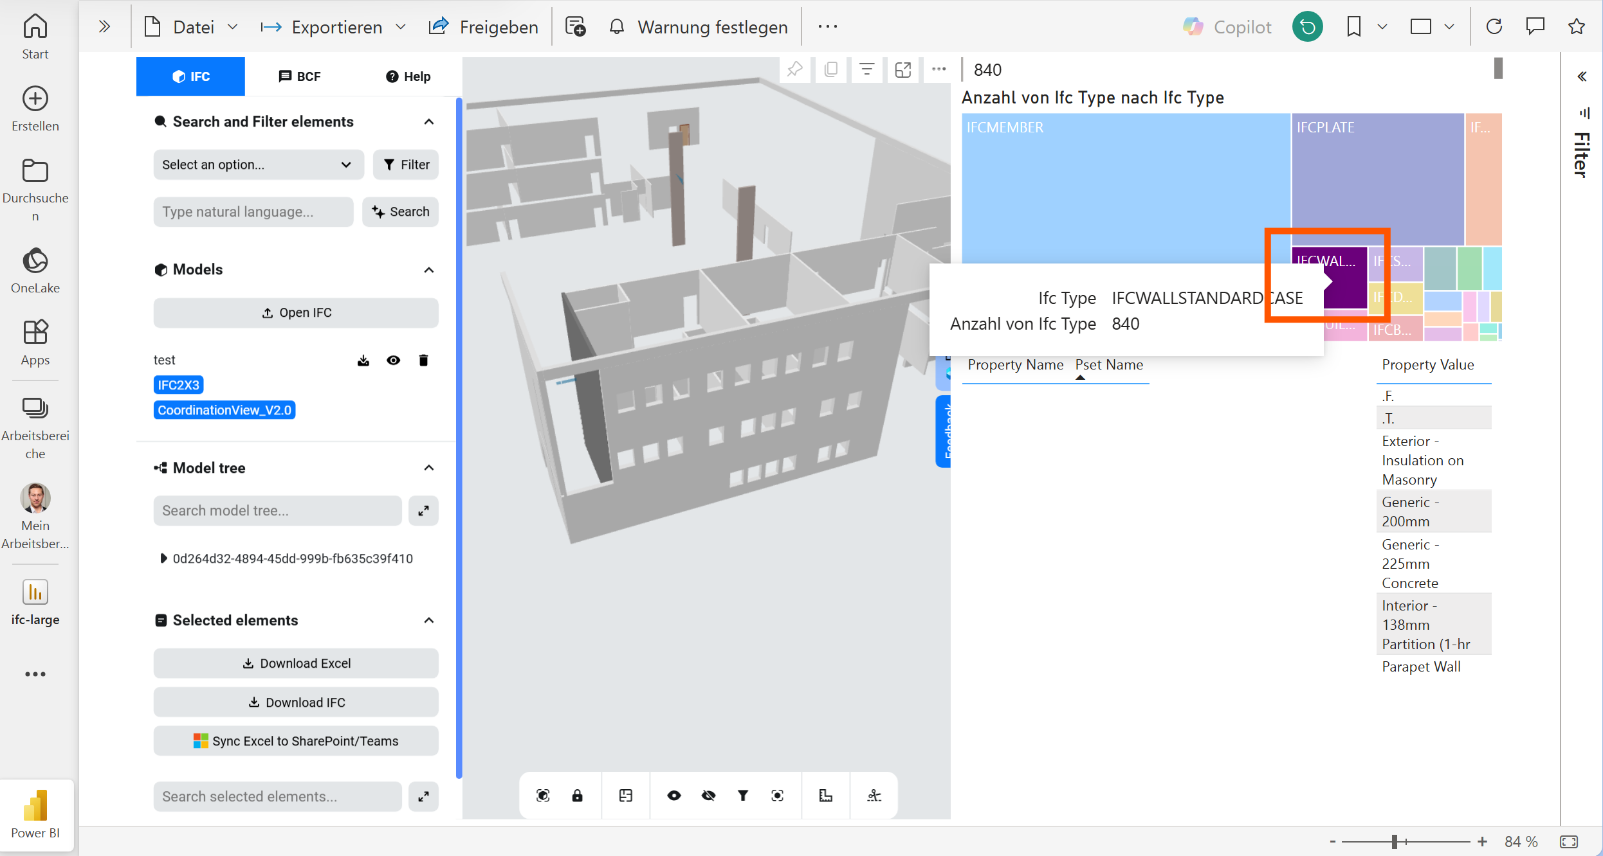
Task: Download the test model
Action: coord(363,361)
